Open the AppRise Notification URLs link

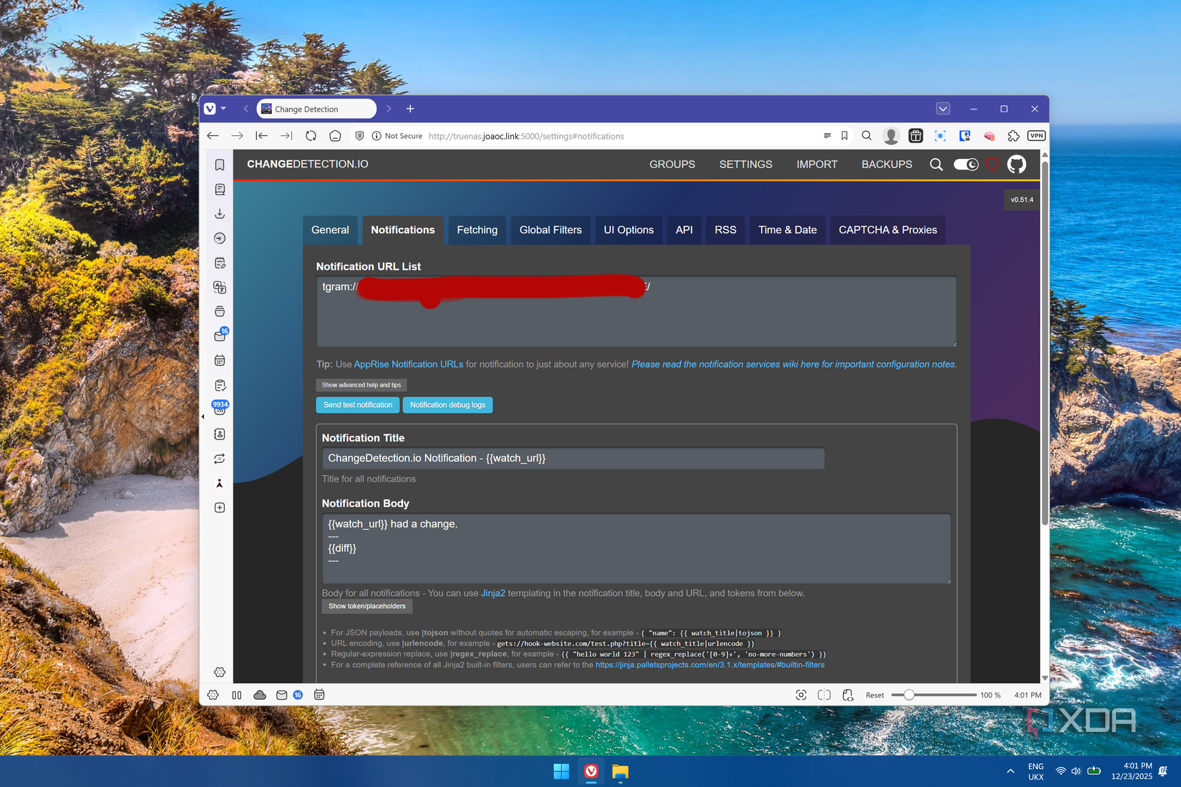409,364
